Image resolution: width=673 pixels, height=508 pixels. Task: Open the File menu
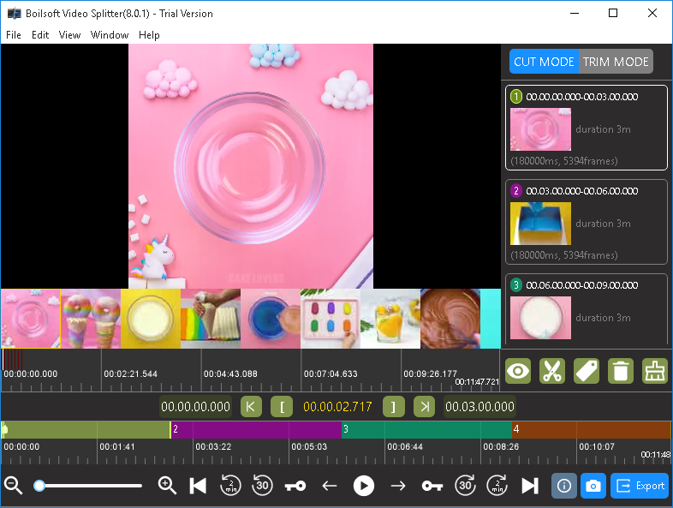14,35
